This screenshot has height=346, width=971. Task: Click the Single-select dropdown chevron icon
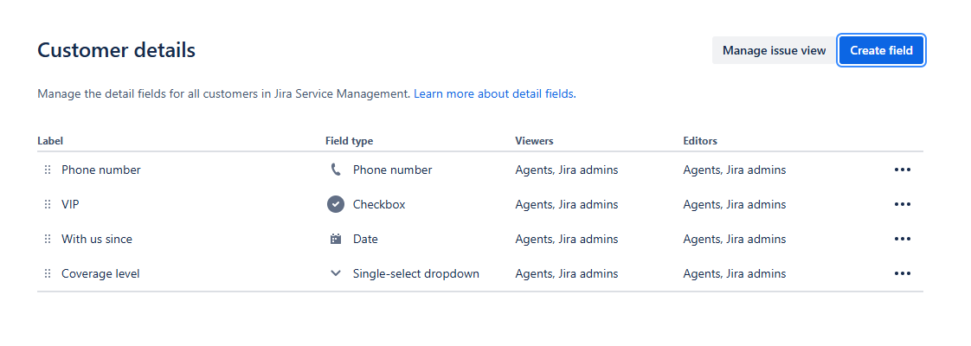click(x=336, y=273)
